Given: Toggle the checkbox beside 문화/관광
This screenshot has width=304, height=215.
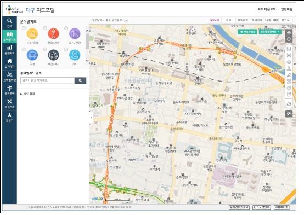Looking at the screenshot, I should [45, 28].
